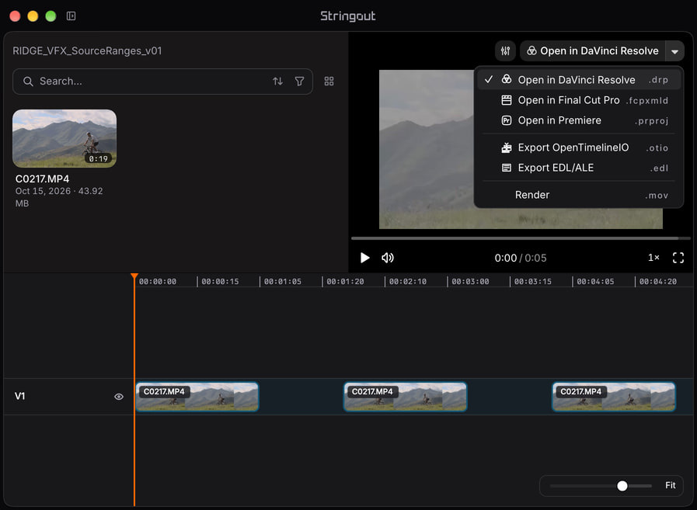The width and height of the screenshot is (697, 510).
Task: Choose Open in Final Cut Pro
Action: click(x=579, y=100)
